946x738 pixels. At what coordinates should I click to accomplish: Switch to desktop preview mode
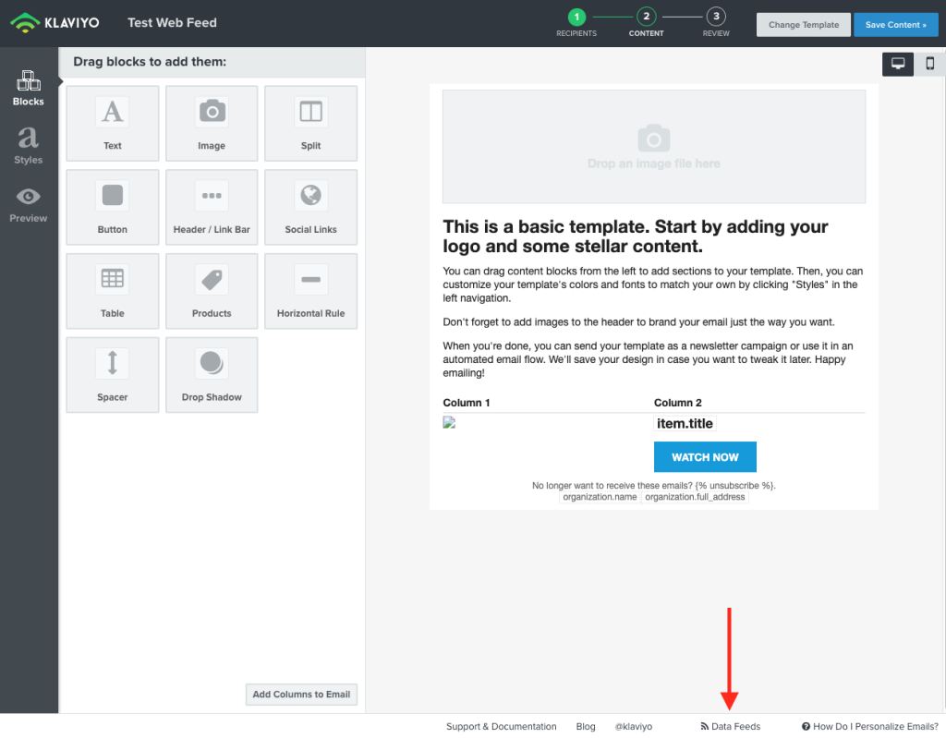pos(898,64)
